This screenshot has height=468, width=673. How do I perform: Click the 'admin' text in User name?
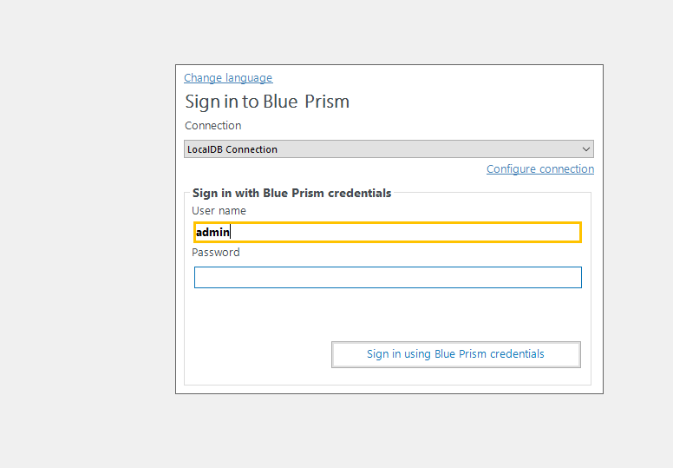(x=212, y=232)
